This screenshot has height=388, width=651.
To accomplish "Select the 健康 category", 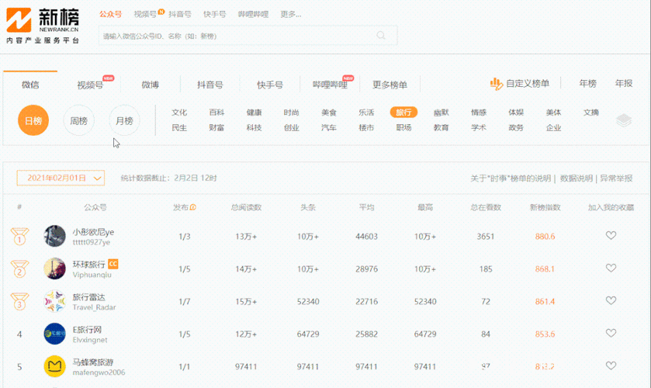I will [254, 113].
